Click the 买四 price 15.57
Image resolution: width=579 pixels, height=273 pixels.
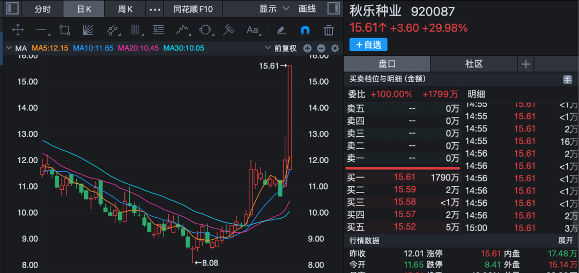(404, 215)
